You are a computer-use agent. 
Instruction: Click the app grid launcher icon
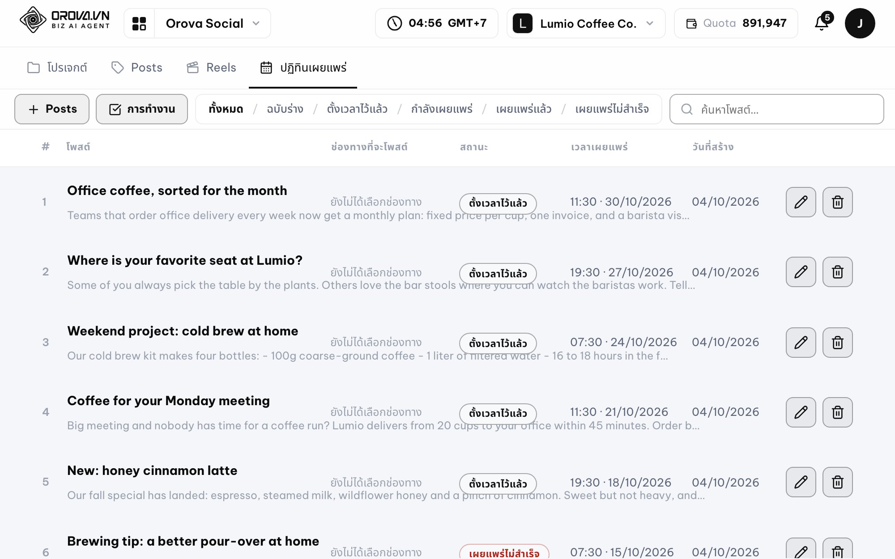[139, 23]
